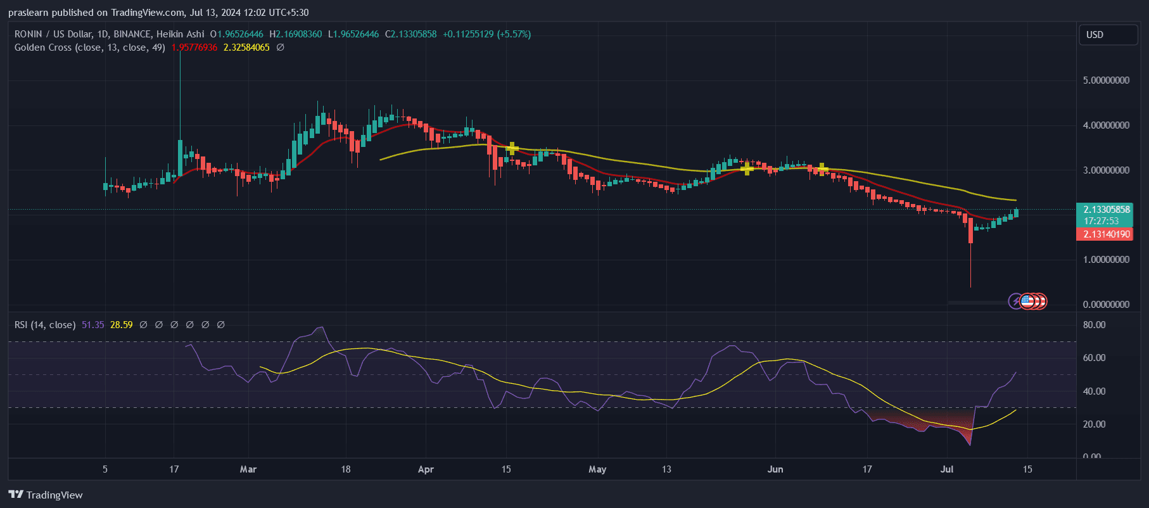
Task: Click the May label on time axis
Action: 597,469
